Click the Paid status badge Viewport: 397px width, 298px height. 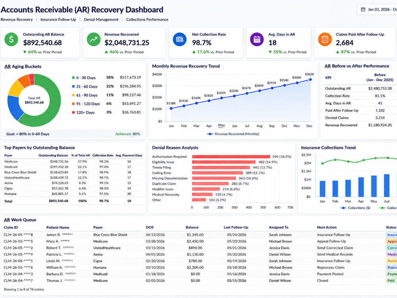click(x=391, y=281)
